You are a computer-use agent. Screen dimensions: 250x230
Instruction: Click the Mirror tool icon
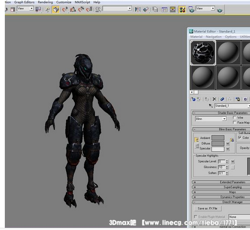click(x=138, y=10)
